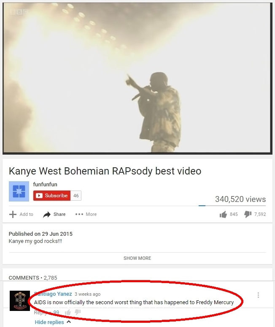Click the thumbs-down dislike icon on the video

248,214
